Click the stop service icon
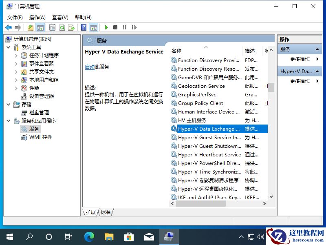Screen dimensions: 326x245 116,27
